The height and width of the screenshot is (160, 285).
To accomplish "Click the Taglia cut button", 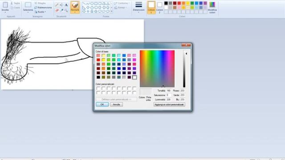I will [x=15, y=3].
